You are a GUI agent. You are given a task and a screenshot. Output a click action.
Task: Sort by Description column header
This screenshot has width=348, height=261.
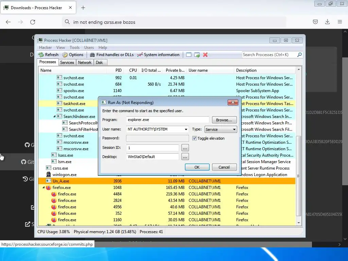pos(264,70)
